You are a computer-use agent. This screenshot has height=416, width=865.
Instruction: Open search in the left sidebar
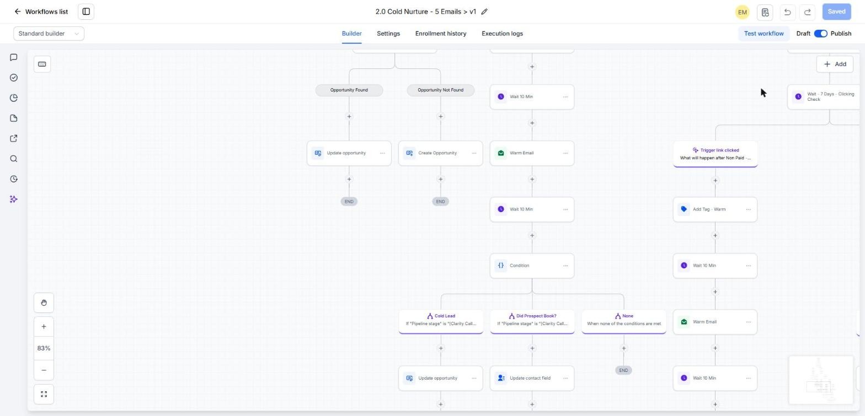pos(14,159)
